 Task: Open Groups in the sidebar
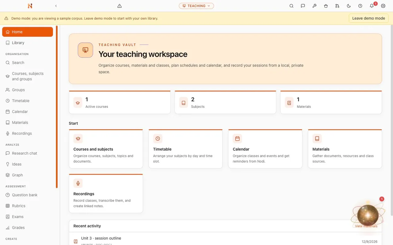pos(28,90)
